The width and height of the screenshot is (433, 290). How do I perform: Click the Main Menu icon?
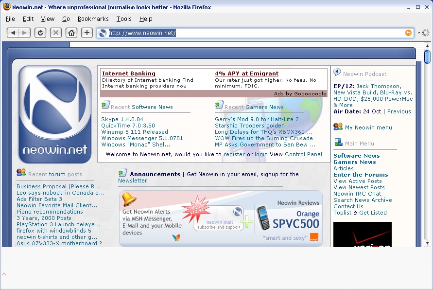tap(338, 142)
